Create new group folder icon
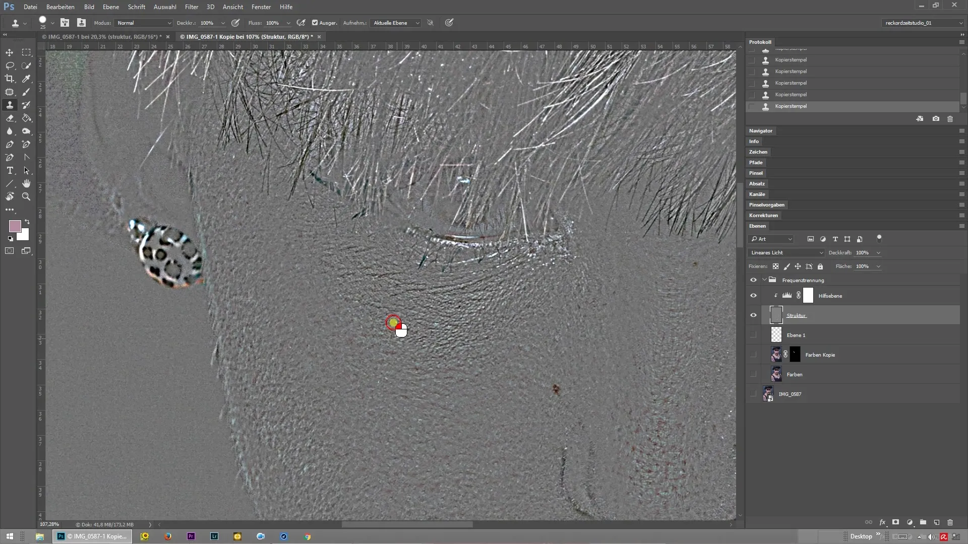Image resolution: width=968 pixels, height=544 pixels. coord(923,522)
